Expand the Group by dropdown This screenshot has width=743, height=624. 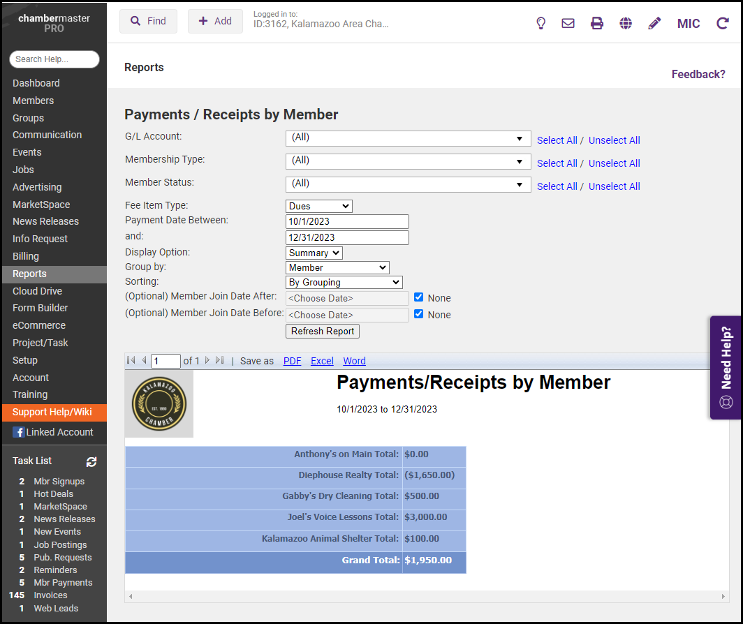[337, 267]
